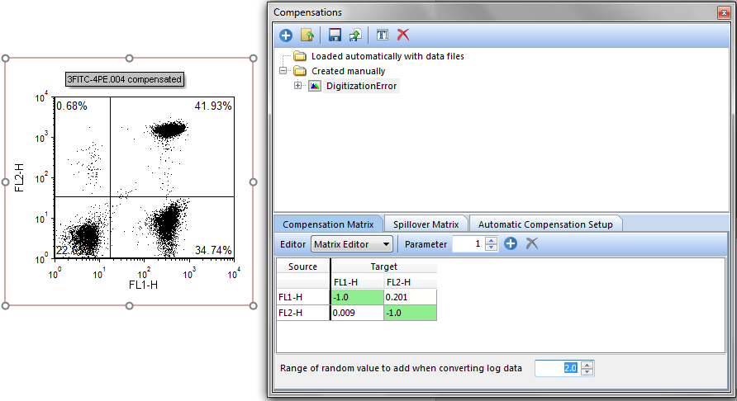The width and height of the screenshot is (737, 401).
Task: Click the load compensation folder icon
Action: [x=307, y=35]
